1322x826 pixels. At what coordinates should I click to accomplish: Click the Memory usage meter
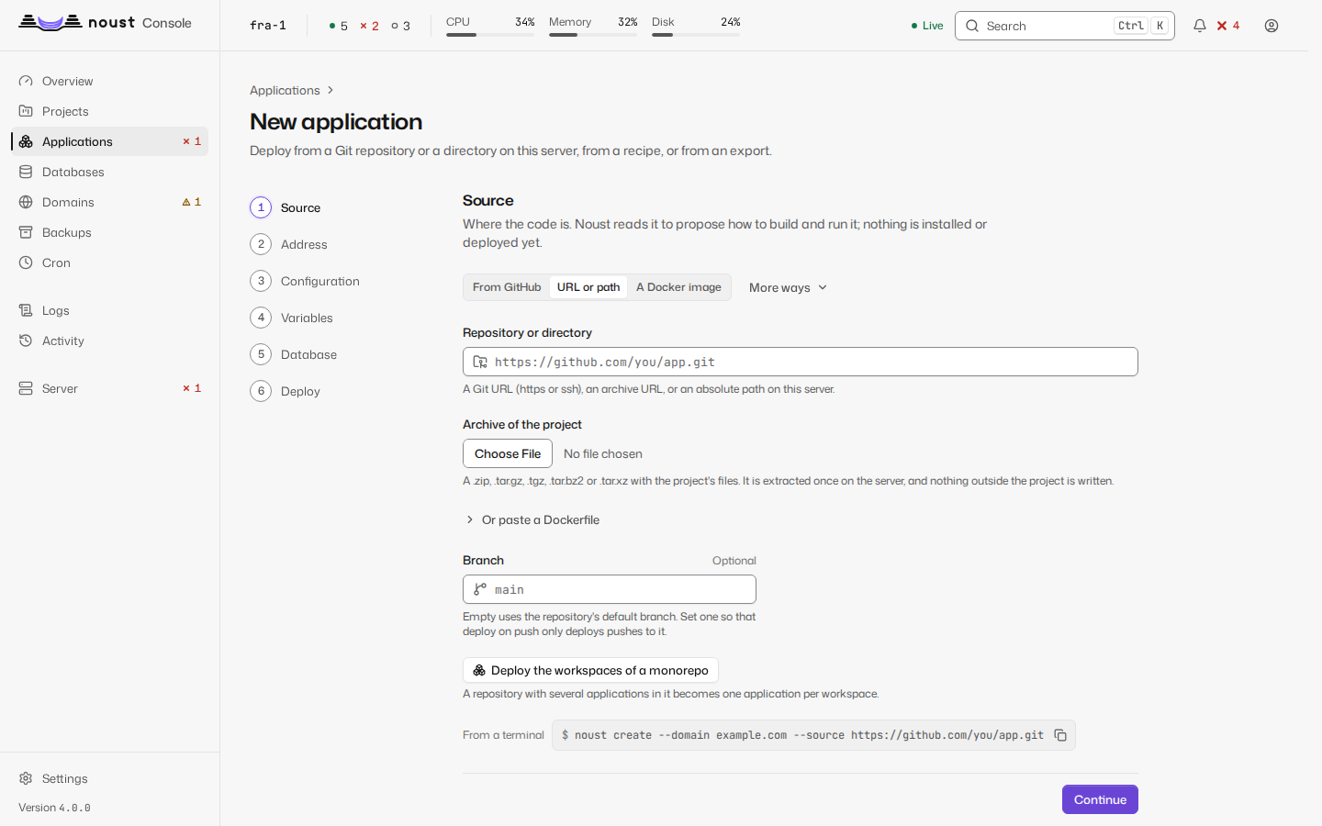click(x=593, y=26)
